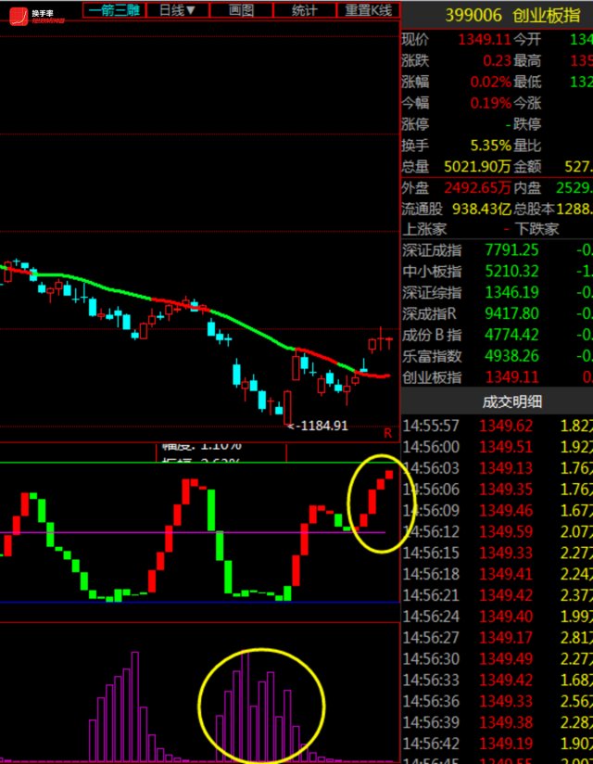Select the 外盘 value 2492.65万
This screenshot has height=764, width=593.
coord(477,187)
